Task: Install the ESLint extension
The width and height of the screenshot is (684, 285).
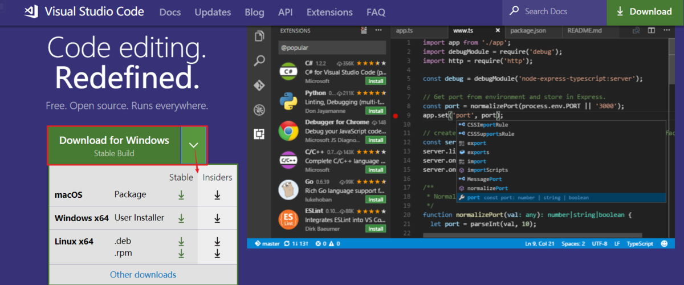Action: click(x=375, y=229)
